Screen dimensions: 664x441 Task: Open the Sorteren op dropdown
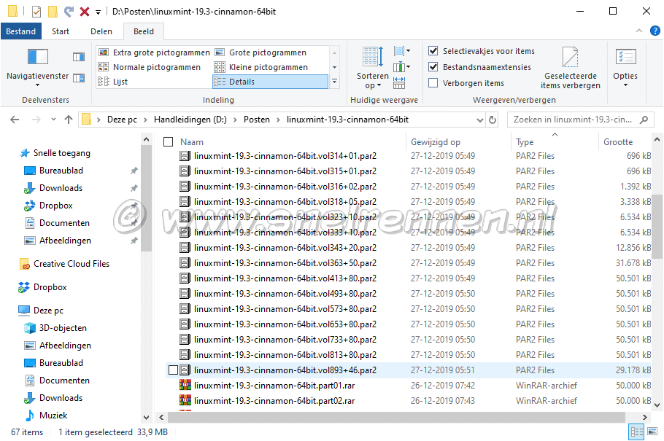[x=373, y=68]
